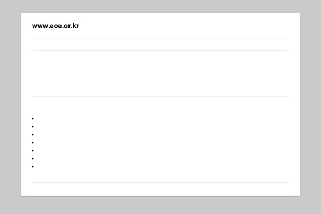Select the first bullet point in list
The height and width of the screenshot is (214, 321).
coord(33,119)
